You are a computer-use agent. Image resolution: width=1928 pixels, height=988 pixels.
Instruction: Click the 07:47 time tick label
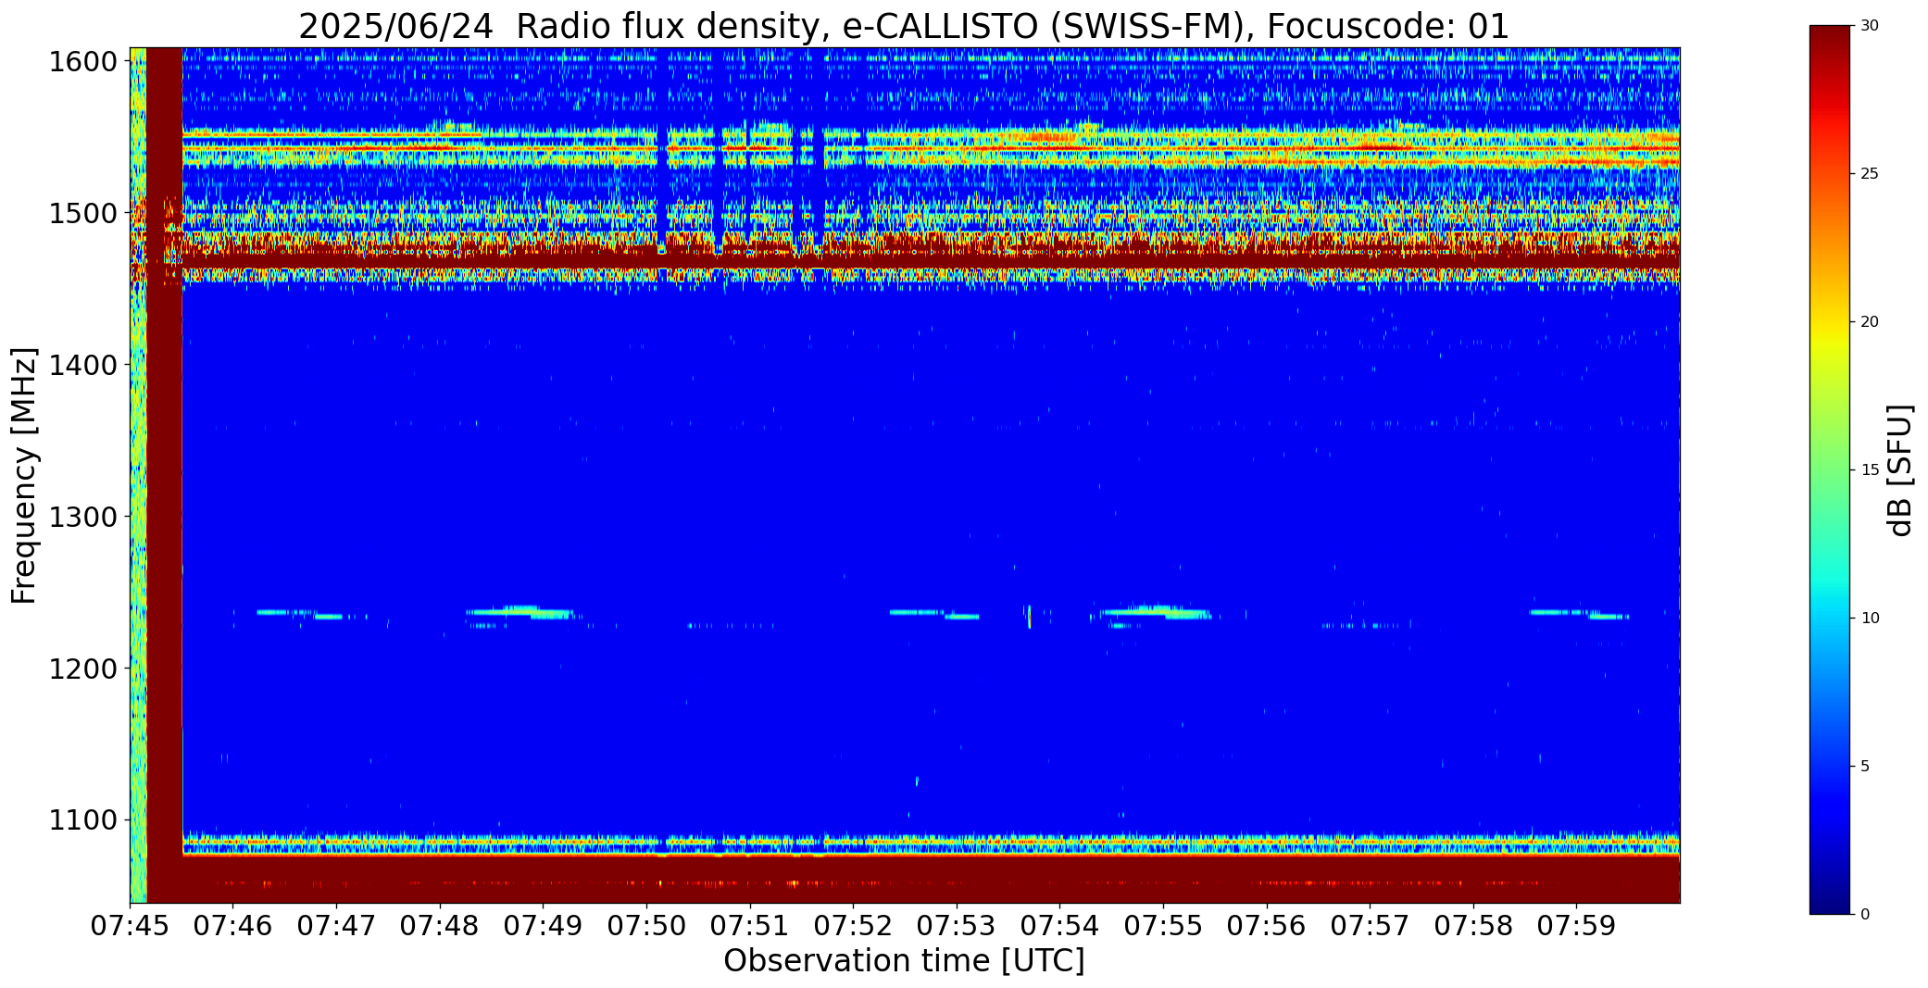(336, 926)
